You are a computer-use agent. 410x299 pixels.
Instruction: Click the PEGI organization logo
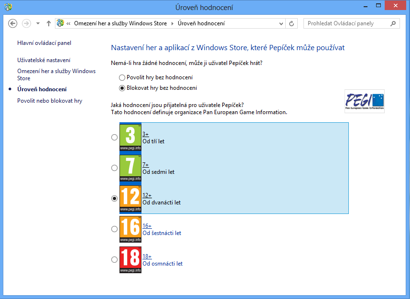[364, 101]
